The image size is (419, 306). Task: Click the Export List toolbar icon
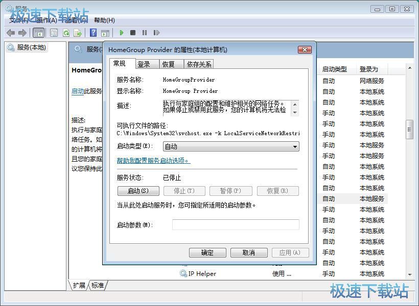pos(78,33)
